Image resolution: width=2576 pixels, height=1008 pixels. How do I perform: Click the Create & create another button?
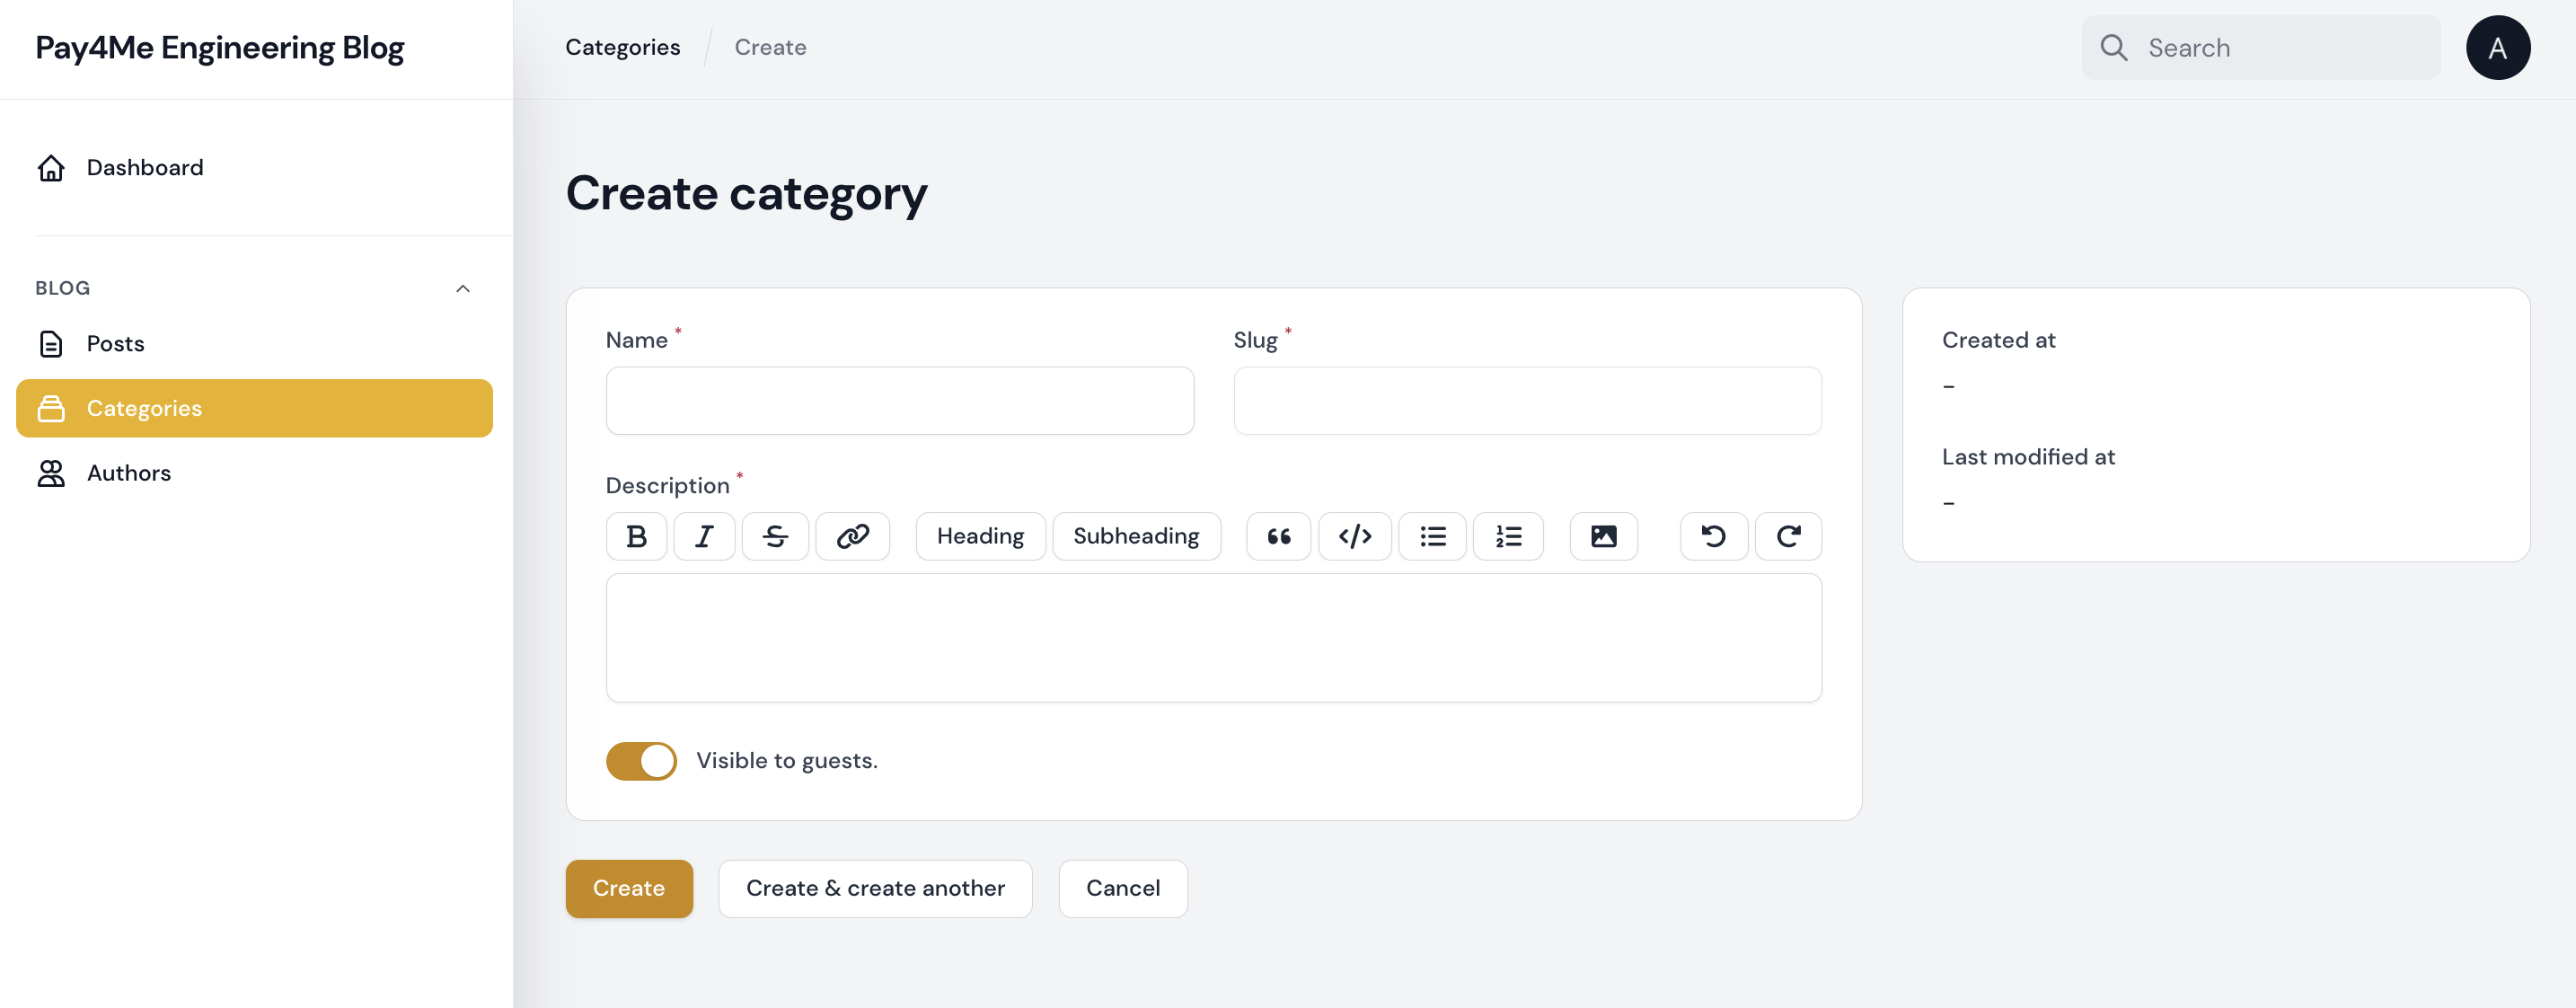875,888
